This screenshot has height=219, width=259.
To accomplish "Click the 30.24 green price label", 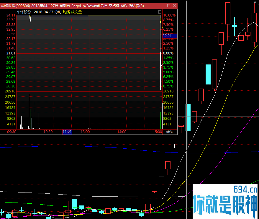I will [x=11, y=63].
